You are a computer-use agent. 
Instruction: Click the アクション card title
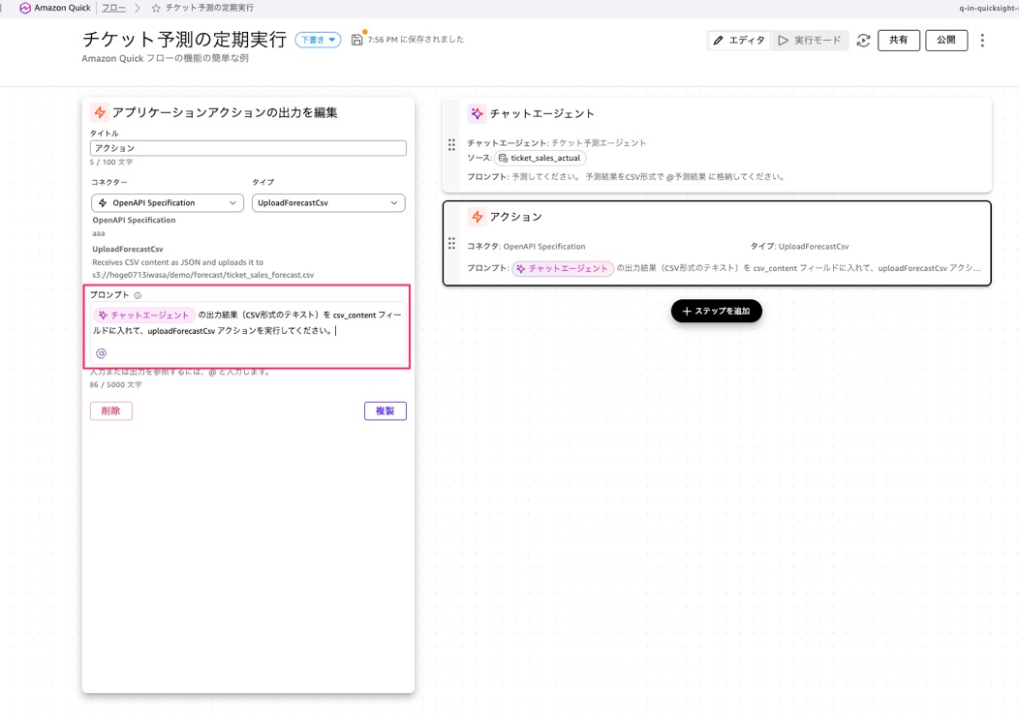[516, 217]
